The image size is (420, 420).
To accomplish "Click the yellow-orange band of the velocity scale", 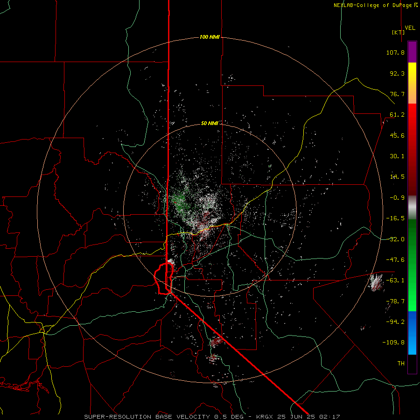I will click(x=412, y=83).
